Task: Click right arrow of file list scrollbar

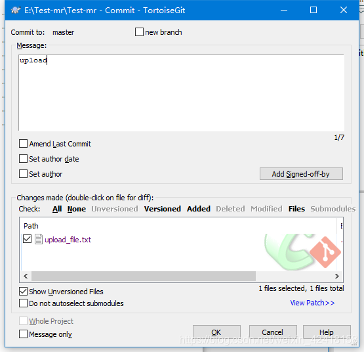Action: click(x=337, y=276)
